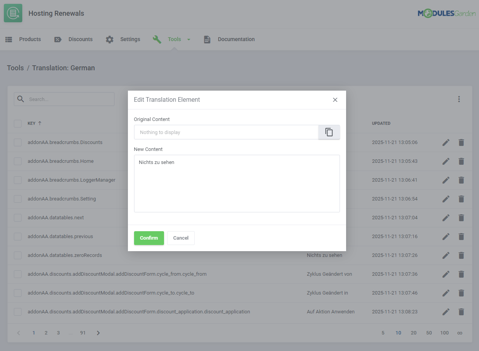Confirm the translation edit

tap(149, 238)
